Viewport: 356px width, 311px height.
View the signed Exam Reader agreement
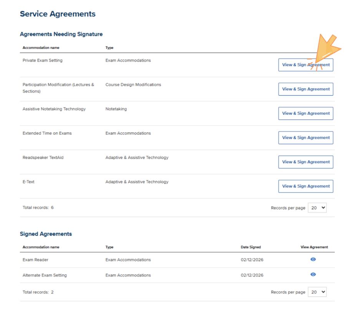tap(313, 259)
